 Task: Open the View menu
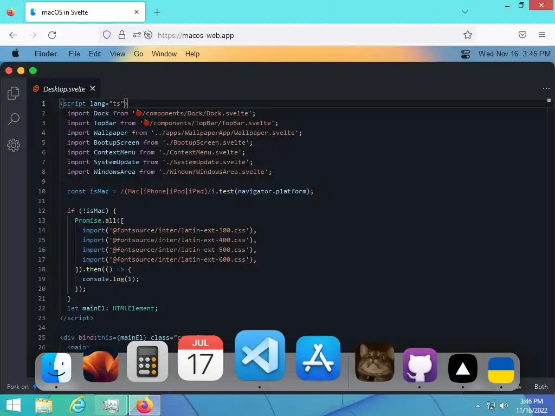(x=118, y=54)
